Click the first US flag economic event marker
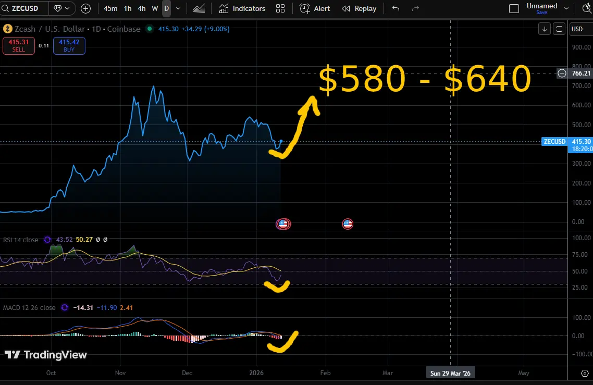Viewport: 593px width, 385px height. tap(283, 224)
